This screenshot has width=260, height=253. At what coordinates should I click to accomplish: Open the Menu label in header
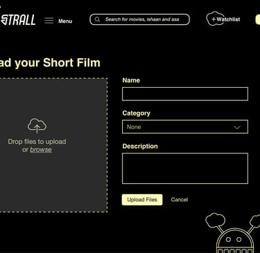coord(65,21)
